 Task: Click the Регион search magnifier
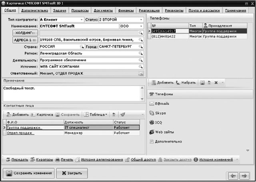click(x=140, y=53)
